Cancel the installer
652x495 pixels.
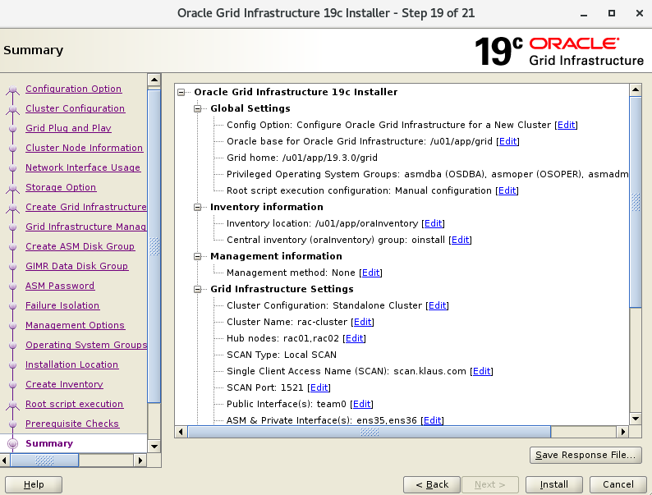click(618, 484)
